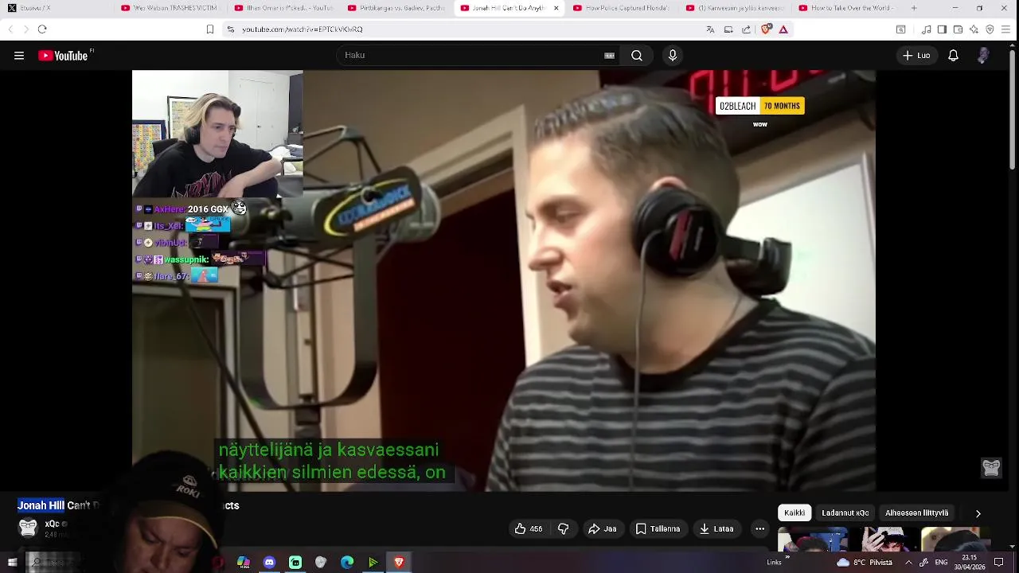Click the youtube.com address bar URL
The image size is (1019, 573).
pos(303,29)
